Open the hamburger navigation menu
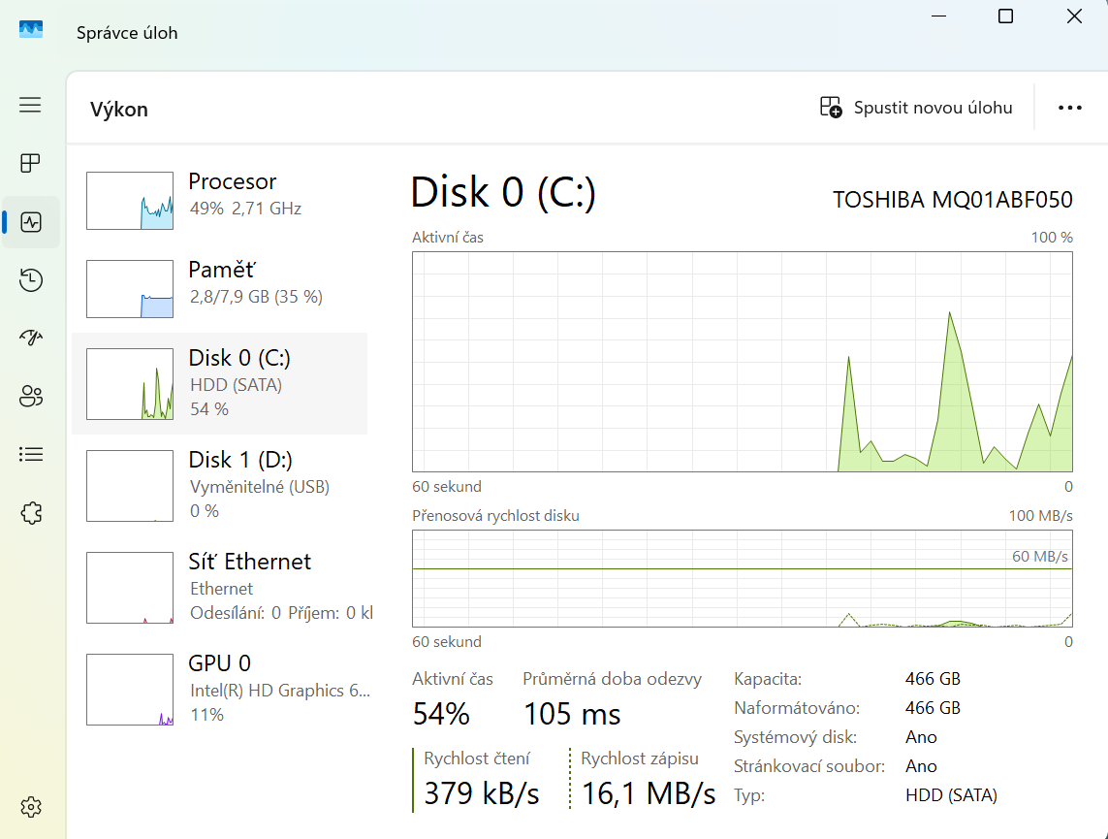 click(31, 105)
